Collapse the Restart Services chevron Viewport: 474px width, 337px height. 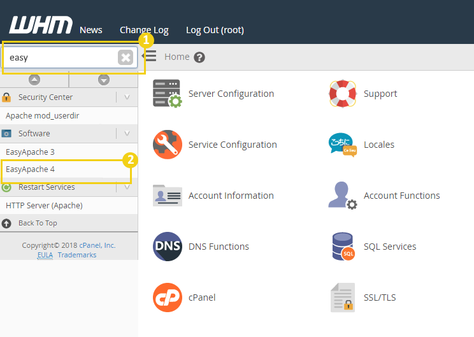[127, 187]
